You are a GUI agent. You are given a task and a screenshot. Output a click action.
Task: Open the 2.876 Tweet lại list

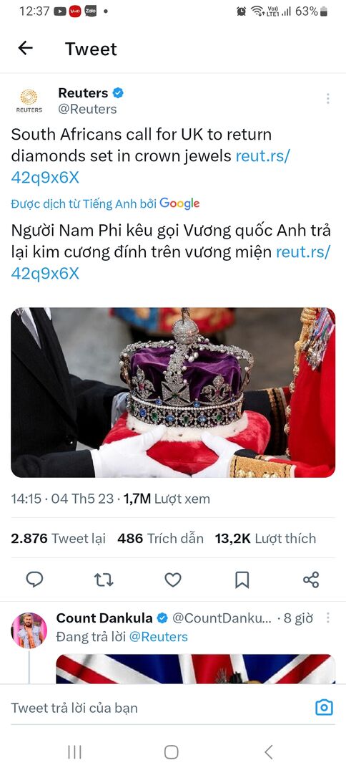[59, 538]
